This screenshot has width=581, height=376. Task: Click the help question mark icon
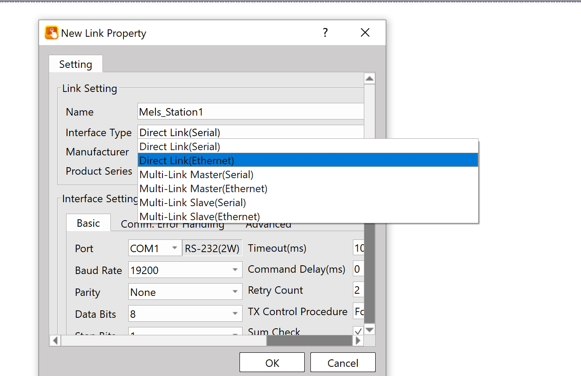[325, 33]
